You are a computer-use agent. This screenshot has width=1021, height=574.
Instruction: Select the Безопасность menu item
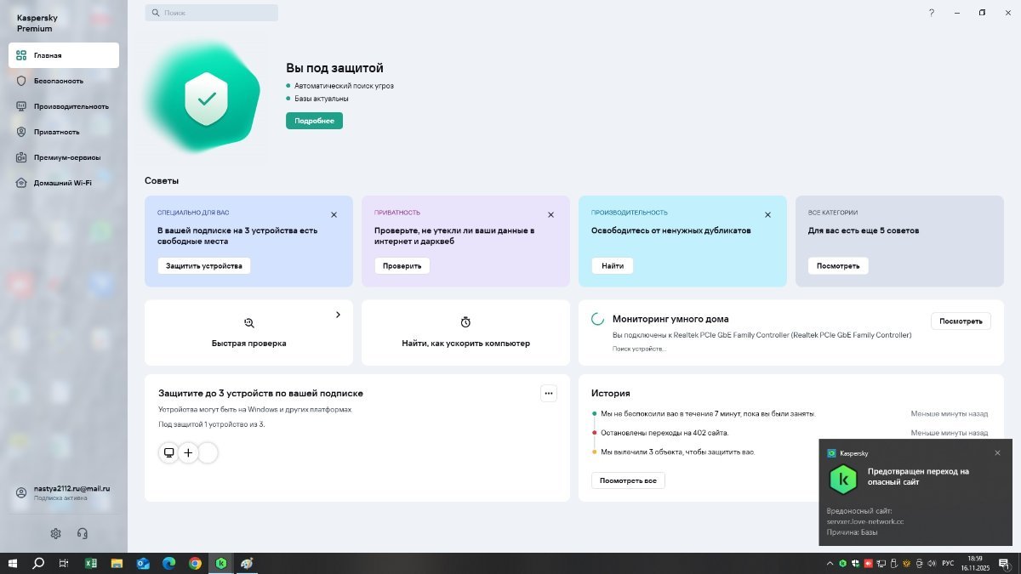64,81
